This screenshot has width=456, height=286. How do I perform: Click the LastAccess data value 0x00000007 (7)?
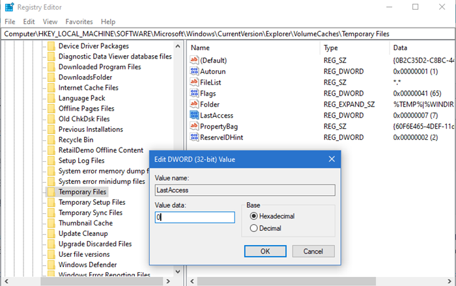[x=416, y=116]
